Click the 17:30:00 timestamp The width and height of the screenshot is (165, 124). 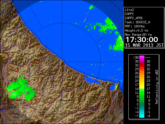coord(142,40)
